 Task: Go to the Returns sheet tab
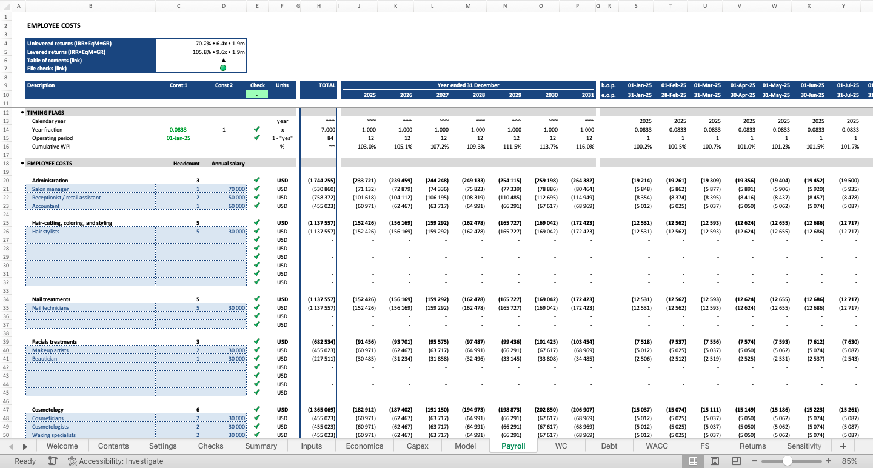[x=752, y=446]
